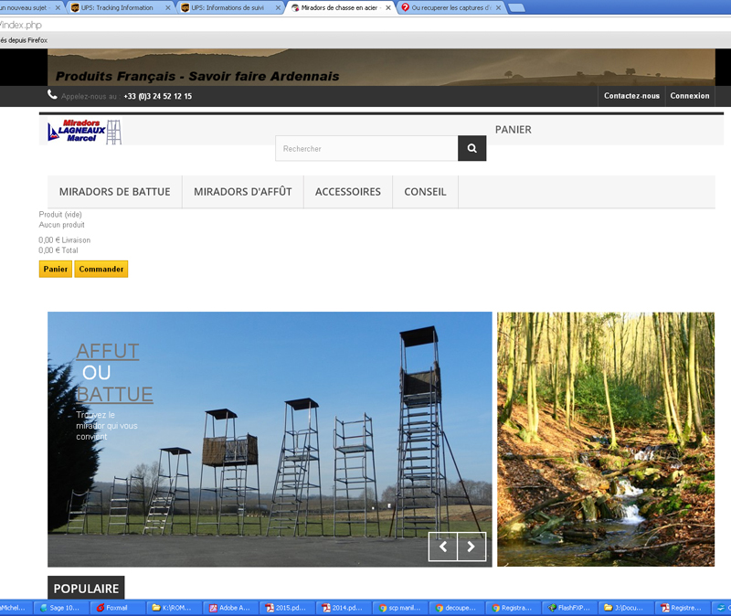Image resolution: width=731 pixels, height=616 pixels.
Task: Open Michel... taskbar item
Action: click(16, 608)
